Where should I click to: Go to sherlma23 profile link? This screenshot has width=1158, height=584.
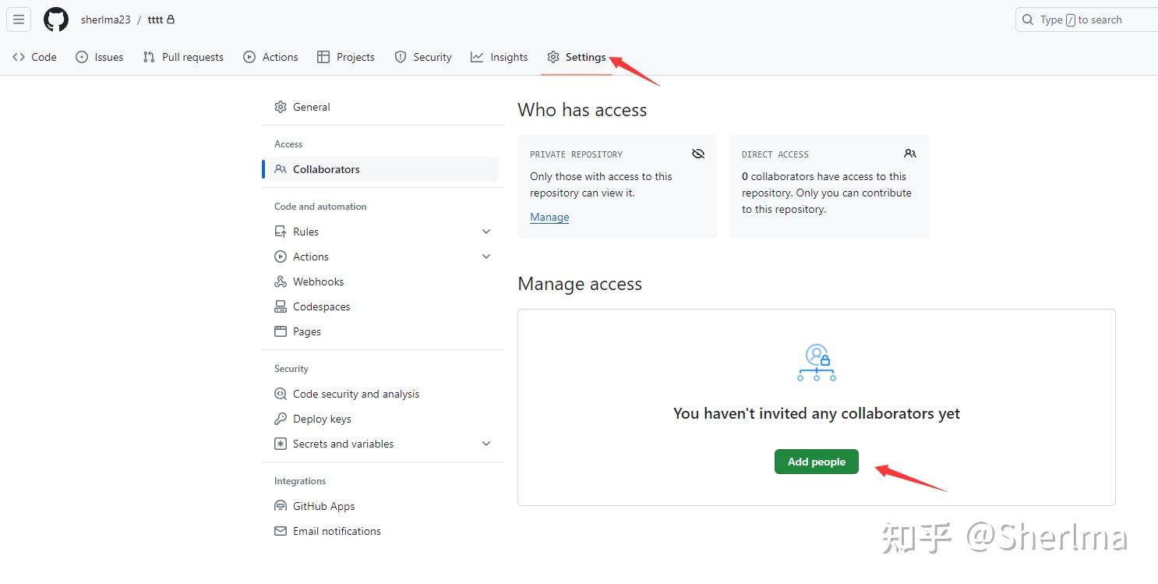[106, 19]
